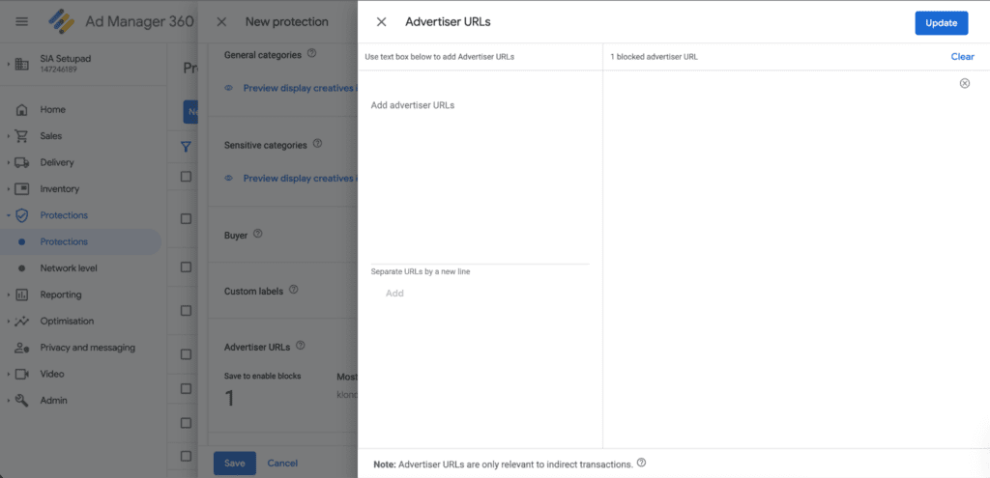Screen dimensions: 990x478
Task: Open the Optimisation section
Action: (x=67, y=321)
